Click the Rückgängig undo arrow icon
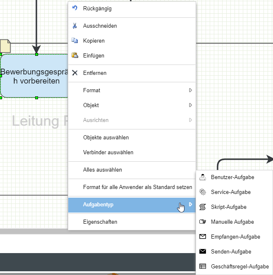The image size is (273, 275). 75,8
